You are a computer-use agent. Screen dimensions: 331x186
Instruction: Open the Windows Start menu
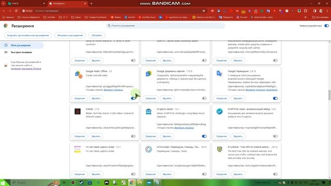coord(3,182)
